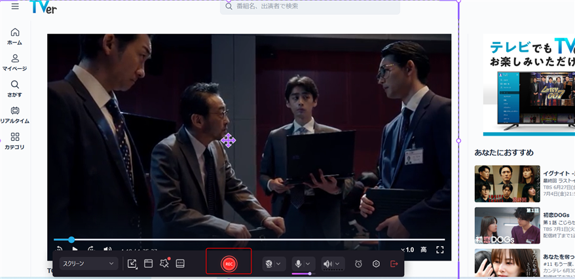Open recorder settings hexagon icon
The height and width of the screenshot is (279, 575).
[376, 263]
